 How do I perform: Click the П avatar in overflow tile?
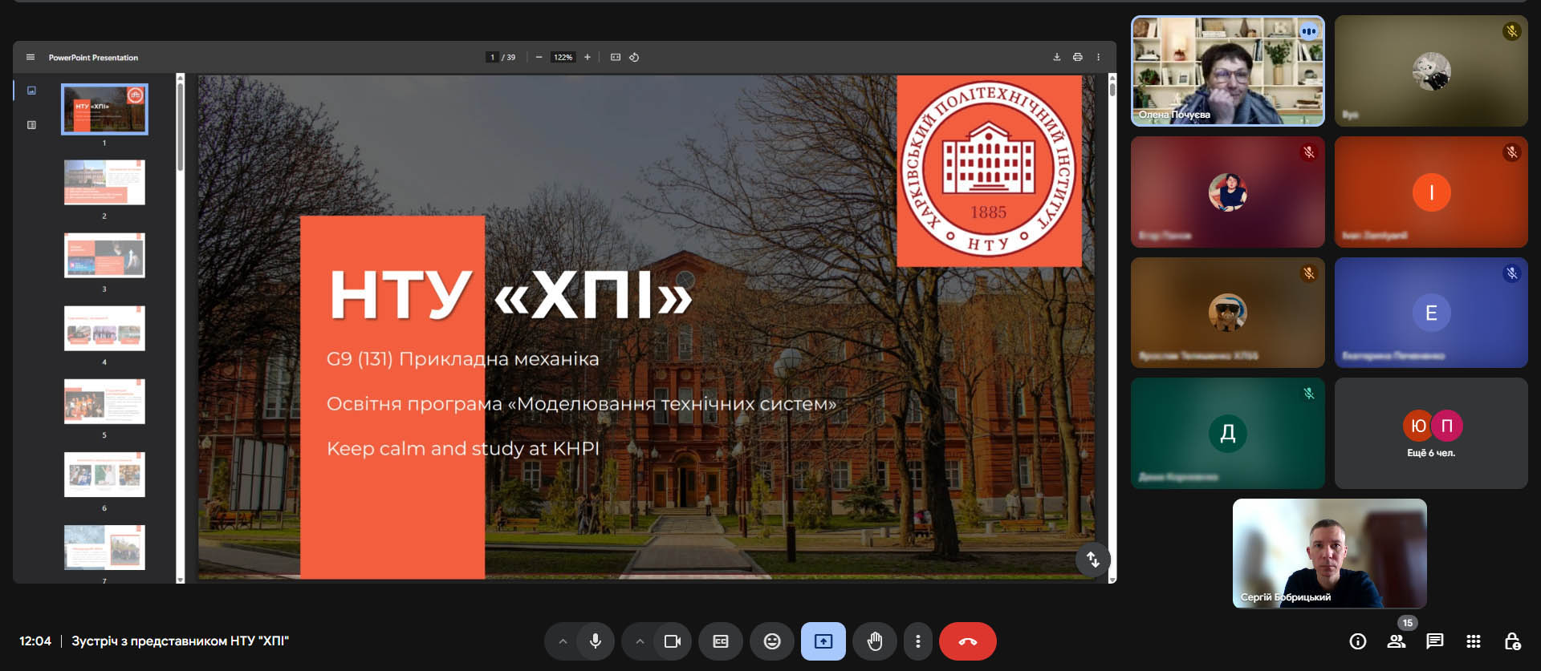point(1447,426)
